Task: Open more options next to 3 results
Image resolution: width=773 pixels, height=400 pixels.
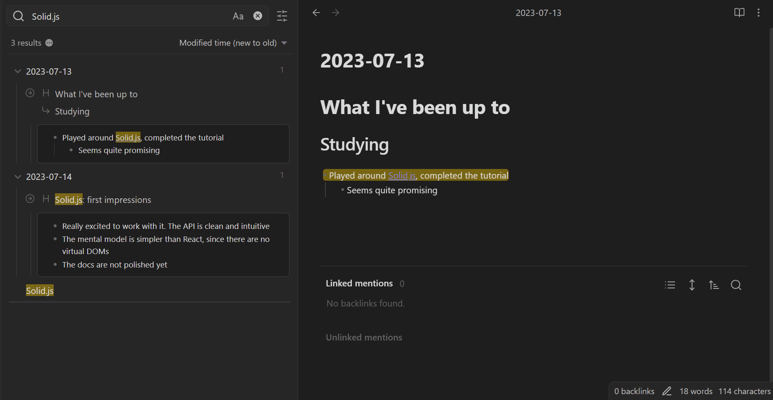Action: click(x=49, y=43)
